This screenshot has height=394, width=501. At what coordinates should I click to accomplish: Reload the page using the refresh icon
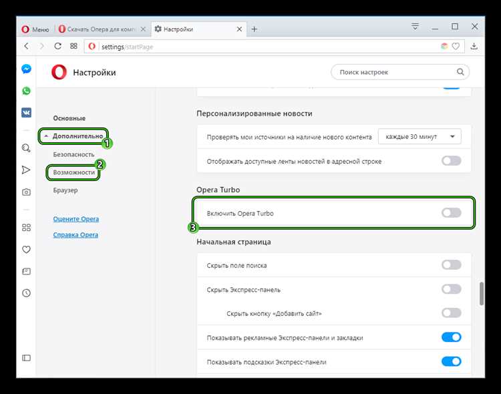(x=57, y=46)
